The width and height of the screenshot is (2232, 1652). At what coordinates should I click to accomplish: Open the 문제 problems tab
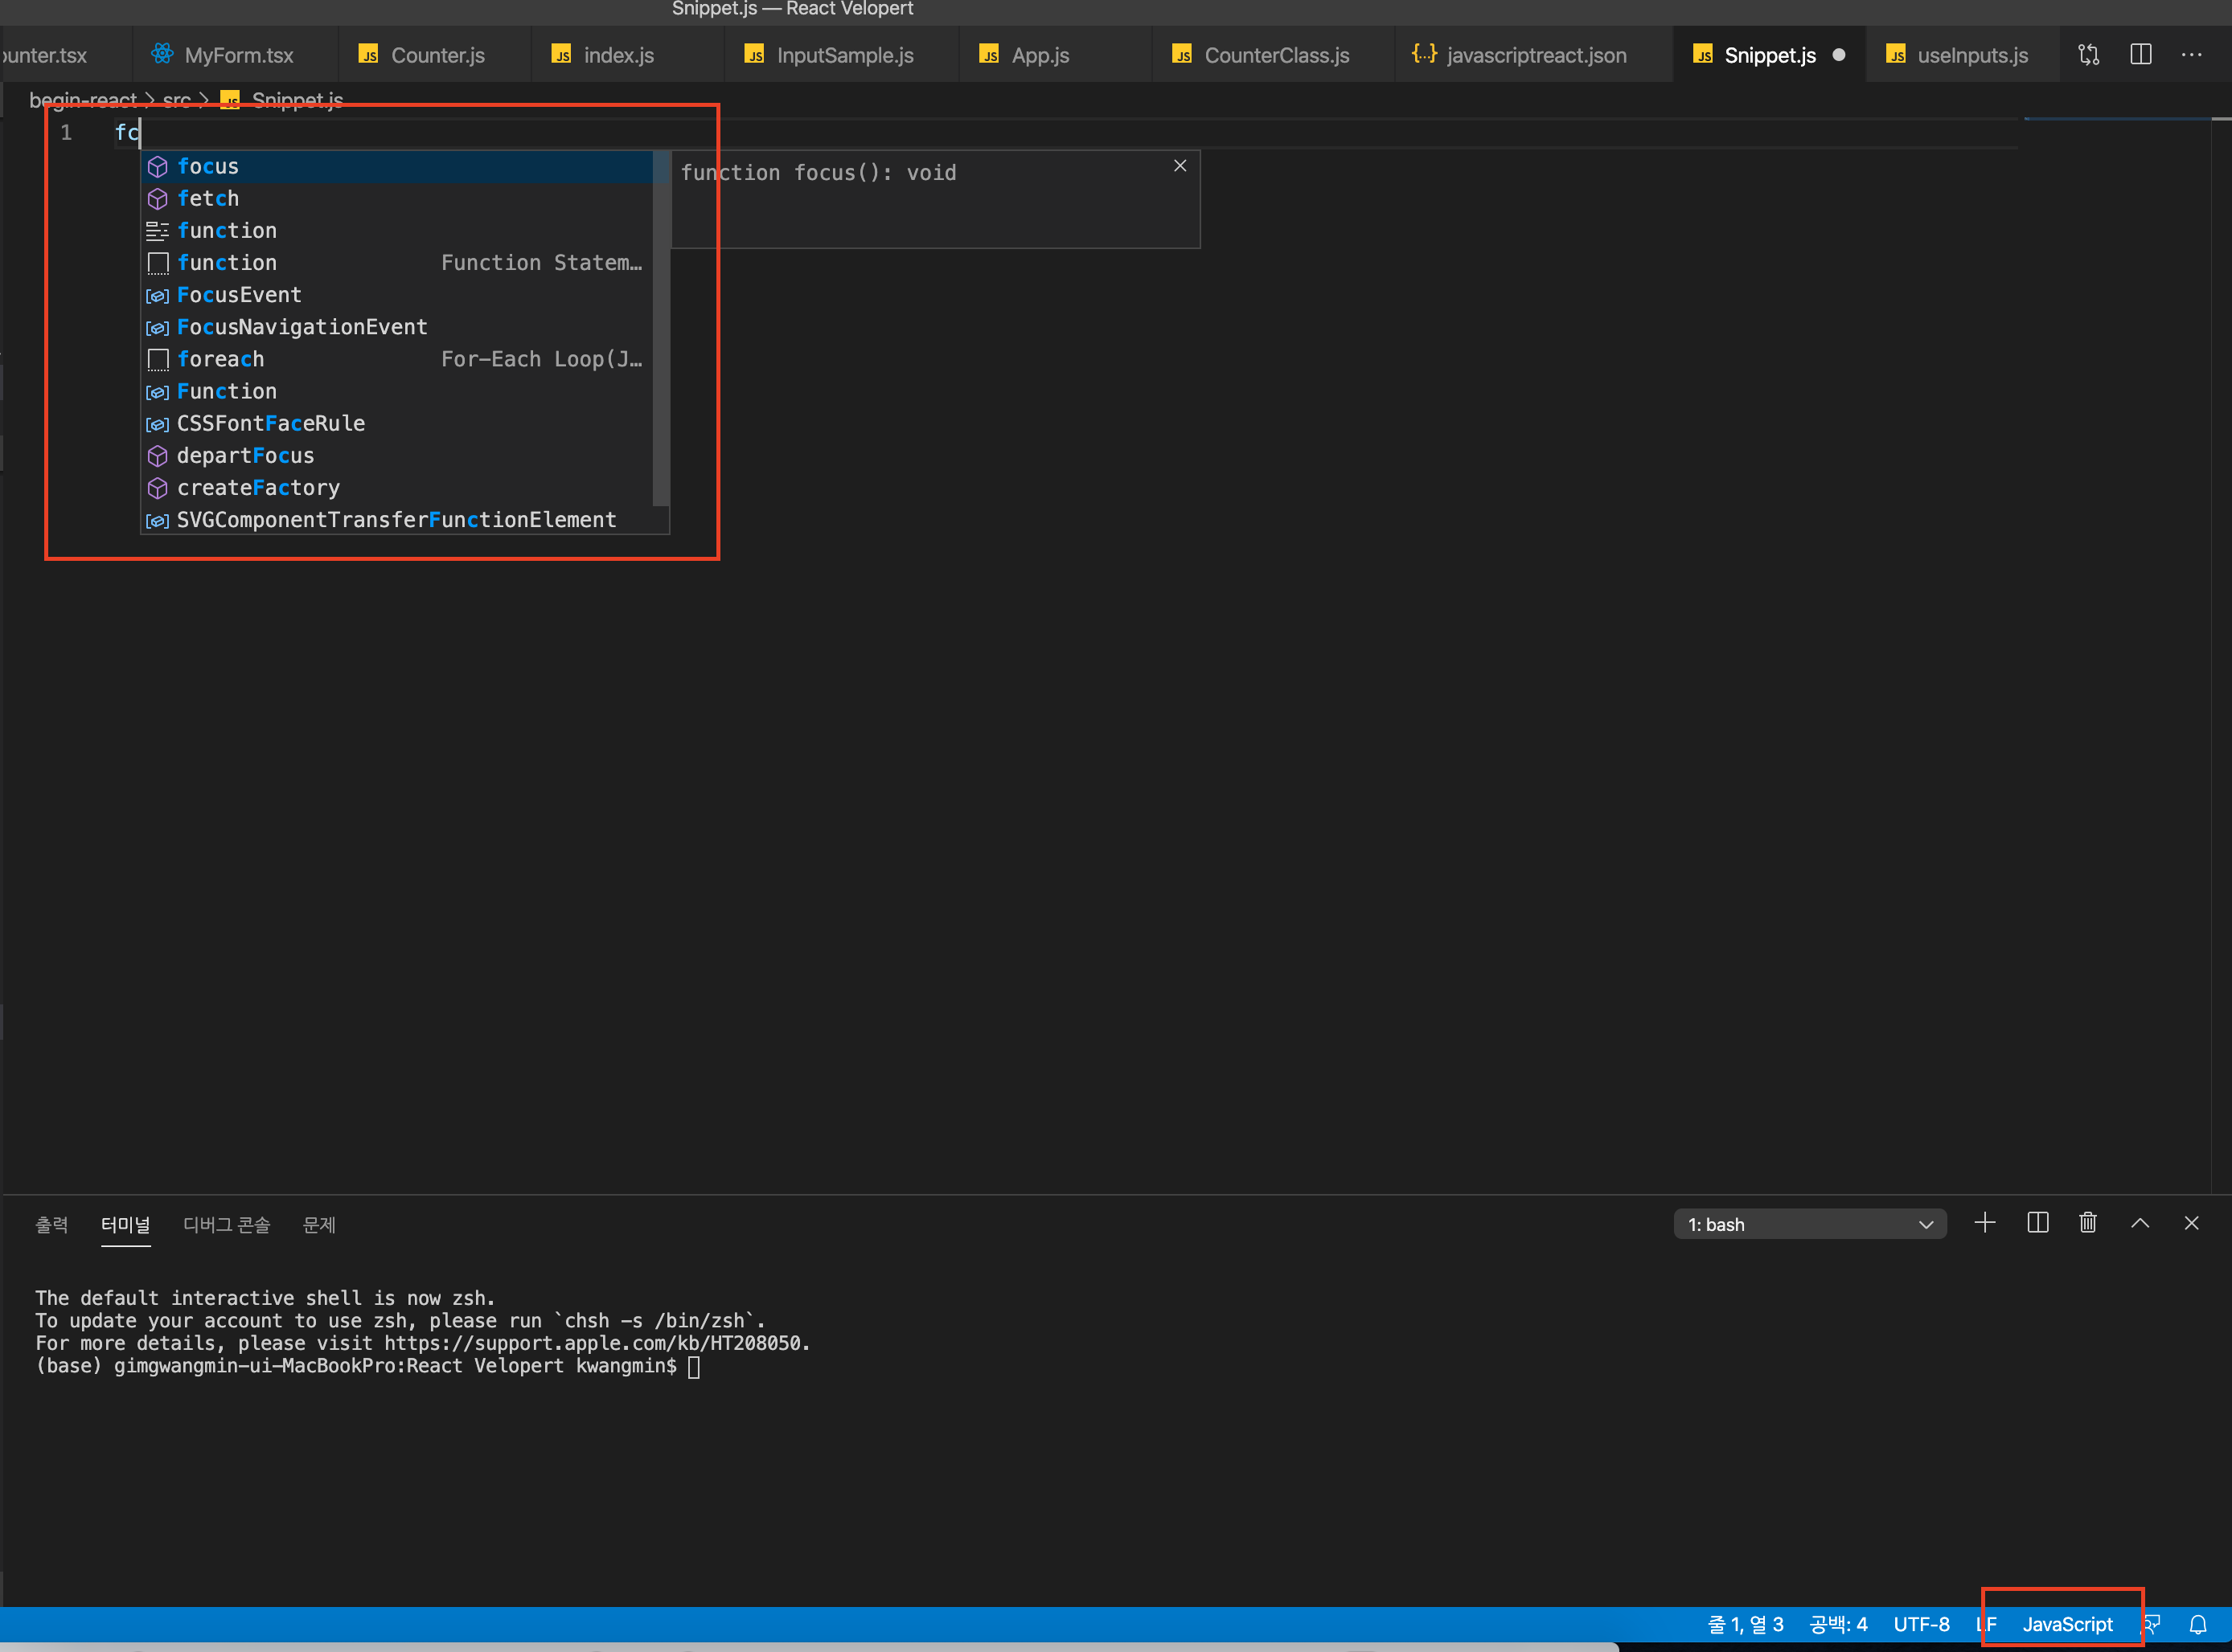[x=318, y=1225]
